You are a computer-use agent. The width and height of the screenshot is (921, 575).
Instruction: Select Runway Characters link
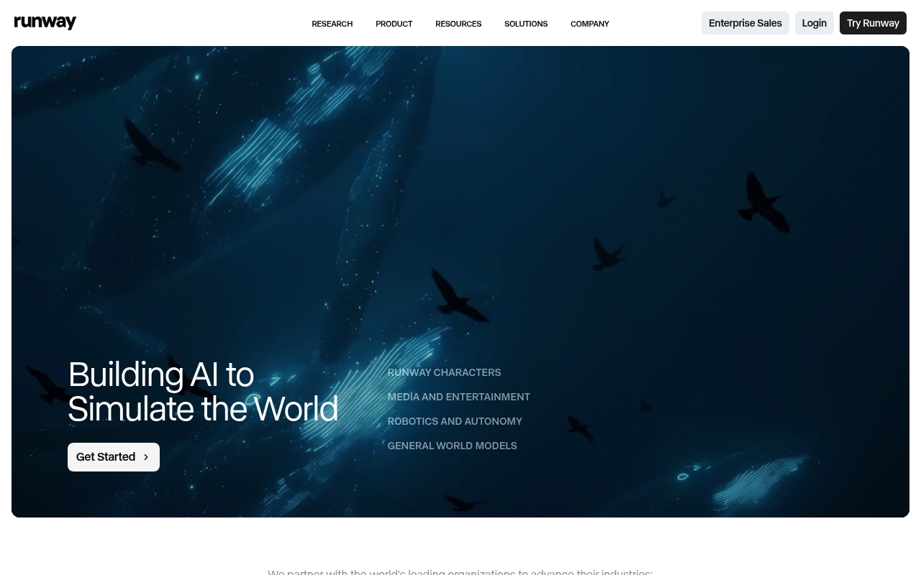tap(444, 372)
